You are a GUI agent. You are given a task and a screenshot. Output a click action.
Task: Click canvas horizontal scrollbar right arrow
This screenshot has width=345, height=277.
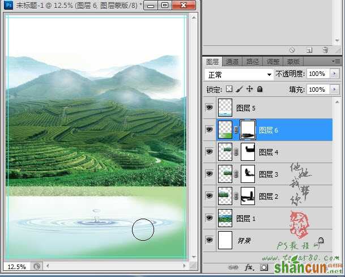coord(184,266)
